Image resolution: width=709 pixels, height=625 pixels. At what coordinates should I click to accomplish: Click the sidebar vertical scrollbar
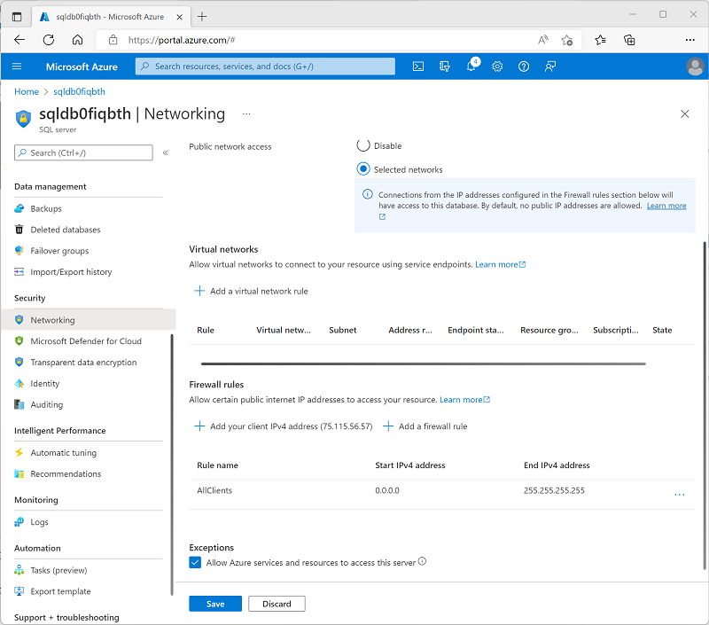[x=172, y=465]
